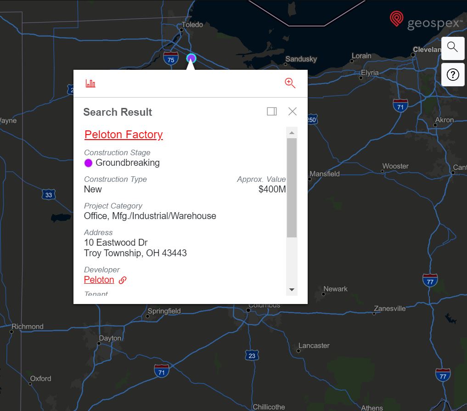The image size is (467, 411).
Task: Close the Search Result popup
Action: pyautogui.click(x=293, y=112)
